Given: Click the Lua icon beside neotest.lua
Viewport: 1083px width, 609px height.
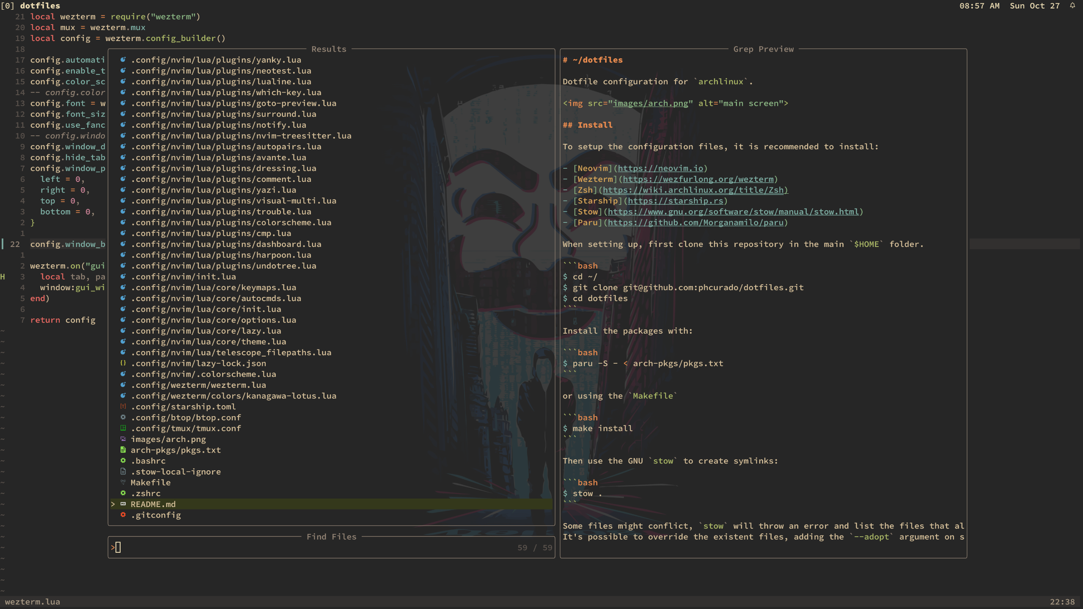Looking at the screenshot, I should click(123, 71).
